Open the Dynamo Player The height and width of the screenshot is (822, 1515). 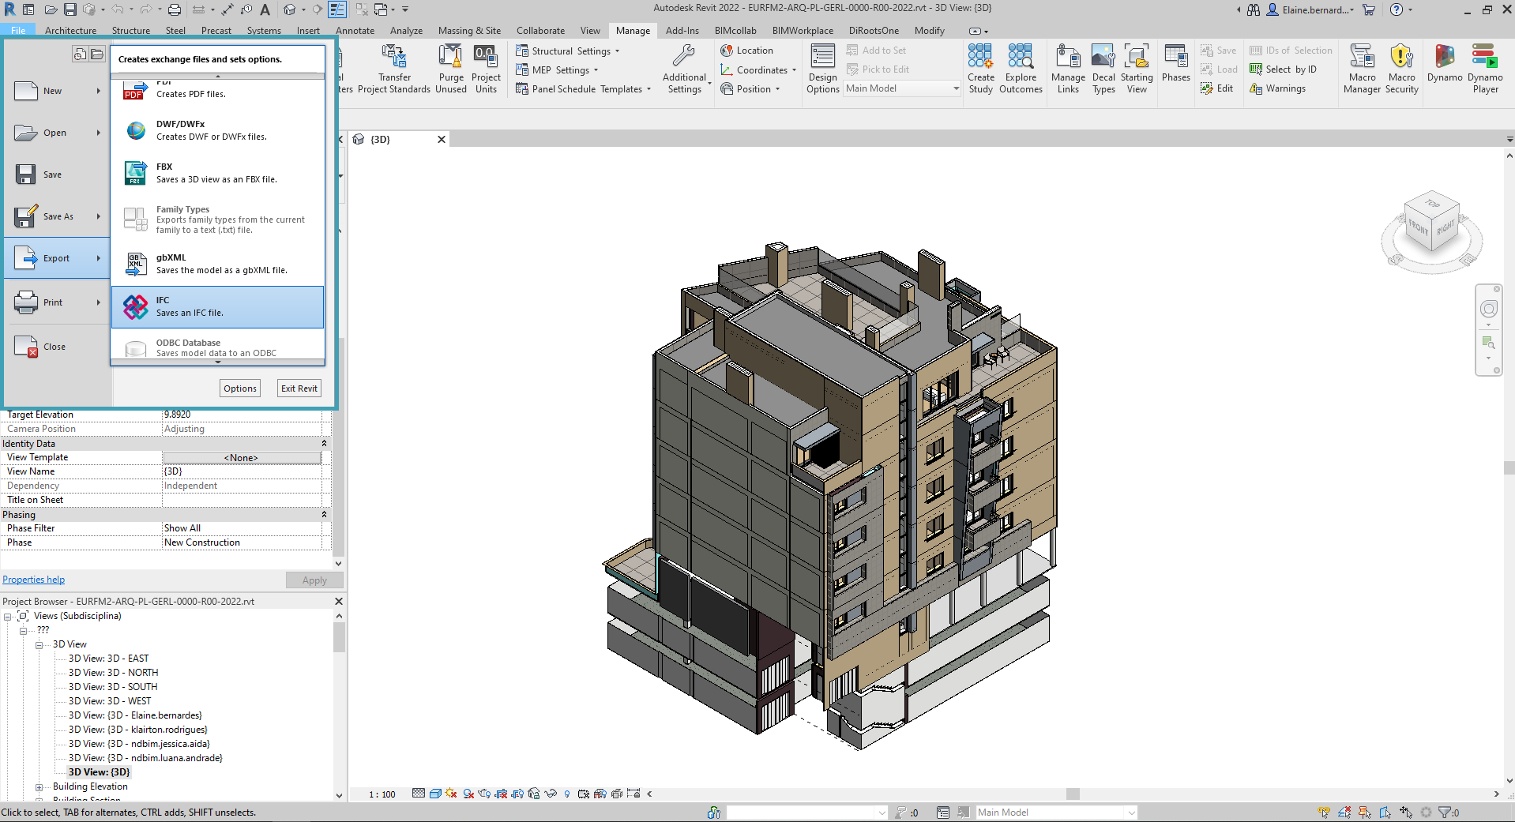click(x=1486, y=69)
